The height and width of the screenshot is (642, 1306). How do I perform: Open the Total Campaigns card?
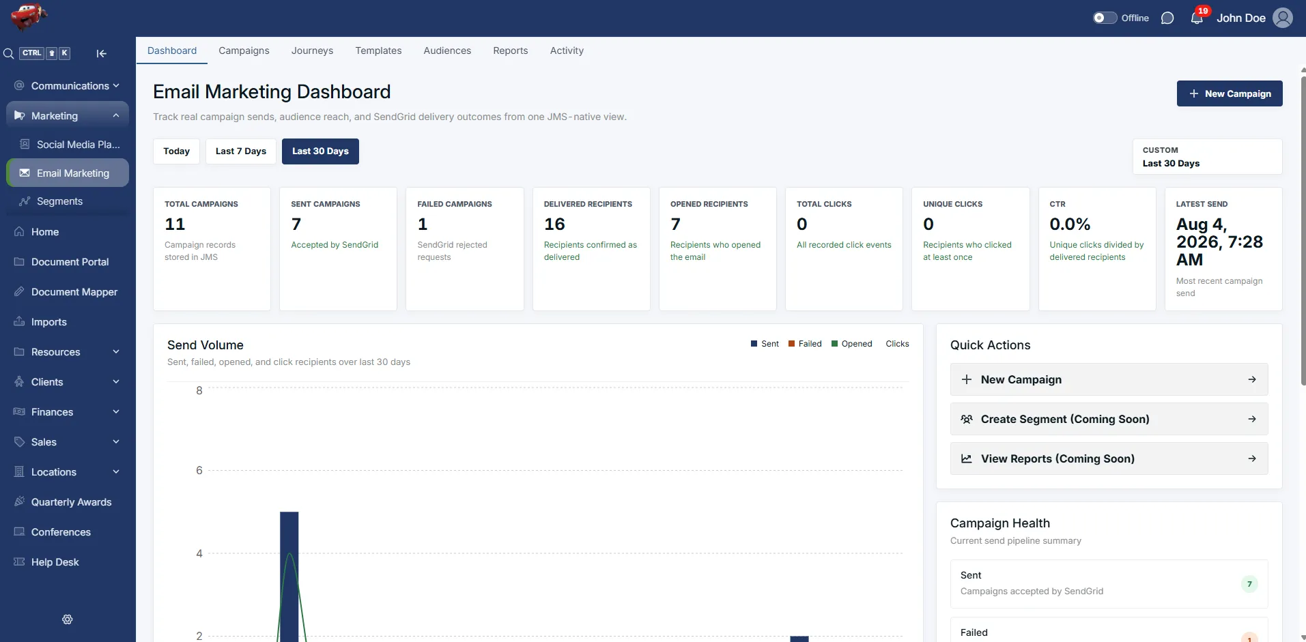pyautogui.click(x=212, y=249)
